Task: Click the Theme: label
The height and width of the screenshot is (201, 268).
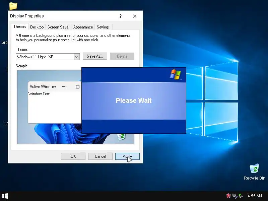Action: (22, 50)
